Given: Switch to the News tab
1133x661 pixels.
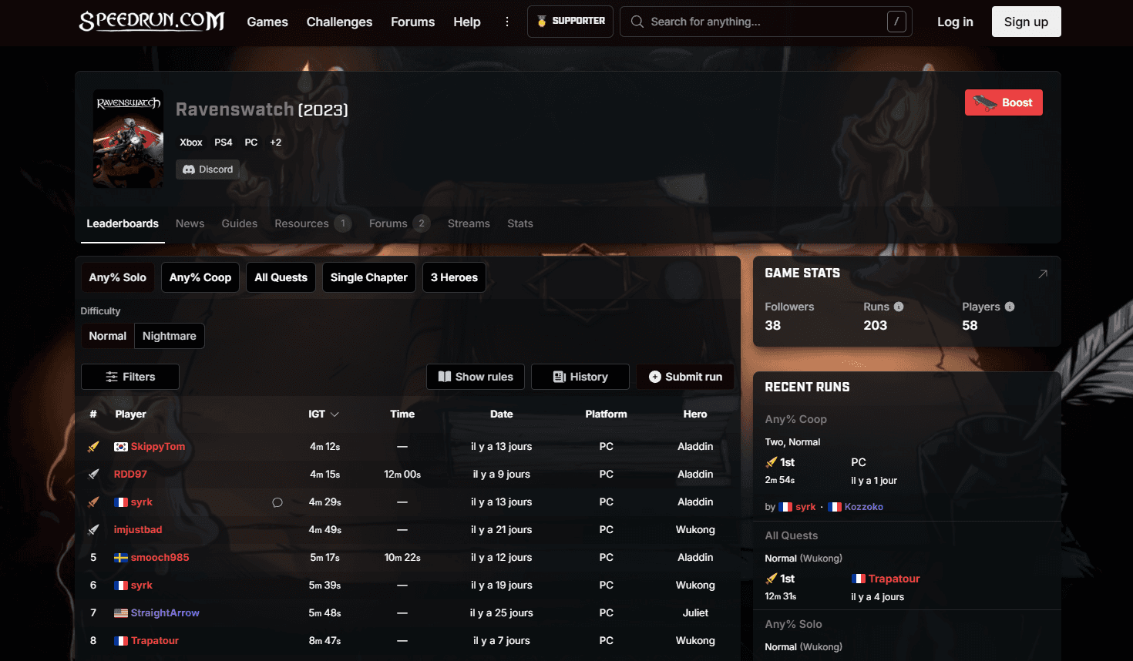Looking at the screenshot, I should (x=190, y=223).
